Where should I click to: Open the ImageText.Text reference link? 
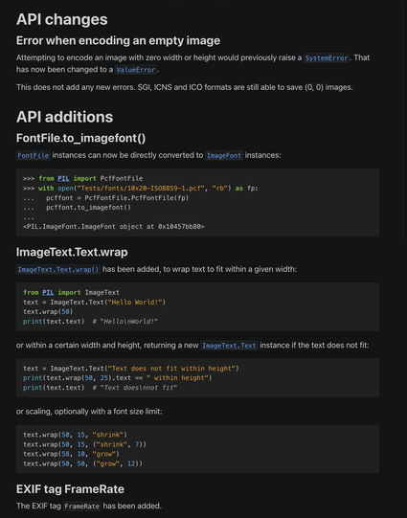pos(229,346)
